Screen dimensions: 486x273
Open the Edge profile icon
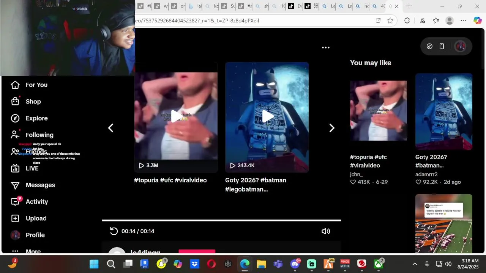[450, 20]
